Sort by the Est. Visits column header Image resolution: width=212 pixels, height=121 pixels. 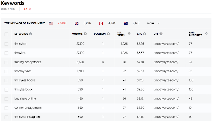point(121,34)
